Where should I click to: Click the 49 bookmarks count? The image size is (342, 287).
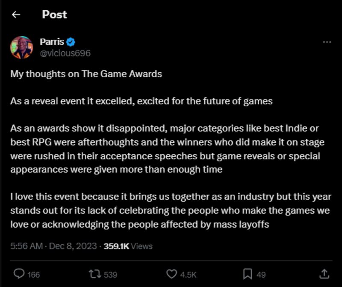(x=261, y=274)
